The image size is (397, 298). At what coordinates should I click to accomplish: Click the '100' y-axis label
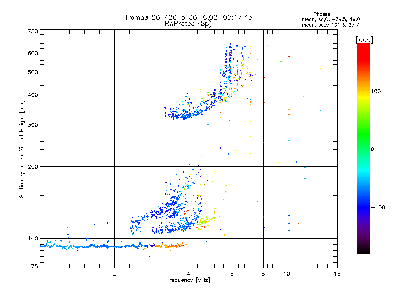33,238
